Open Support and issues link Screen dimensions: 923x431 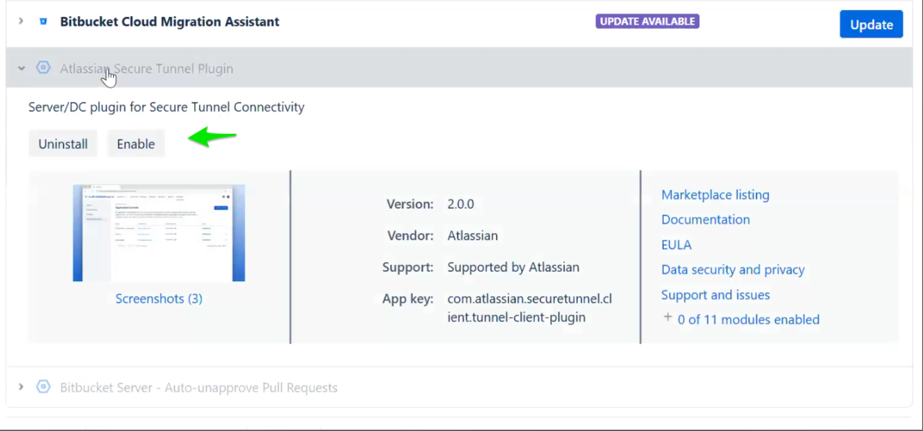pos(715,295)
